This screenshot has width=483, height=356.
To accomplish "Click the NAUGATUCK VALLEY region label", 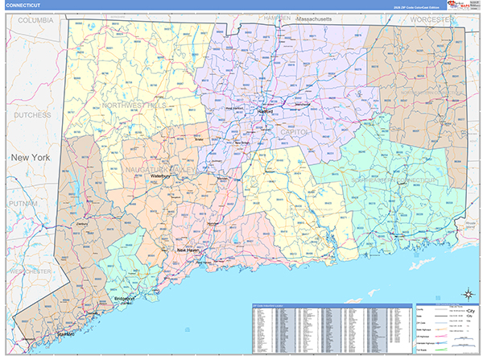I will click(160, 170).
